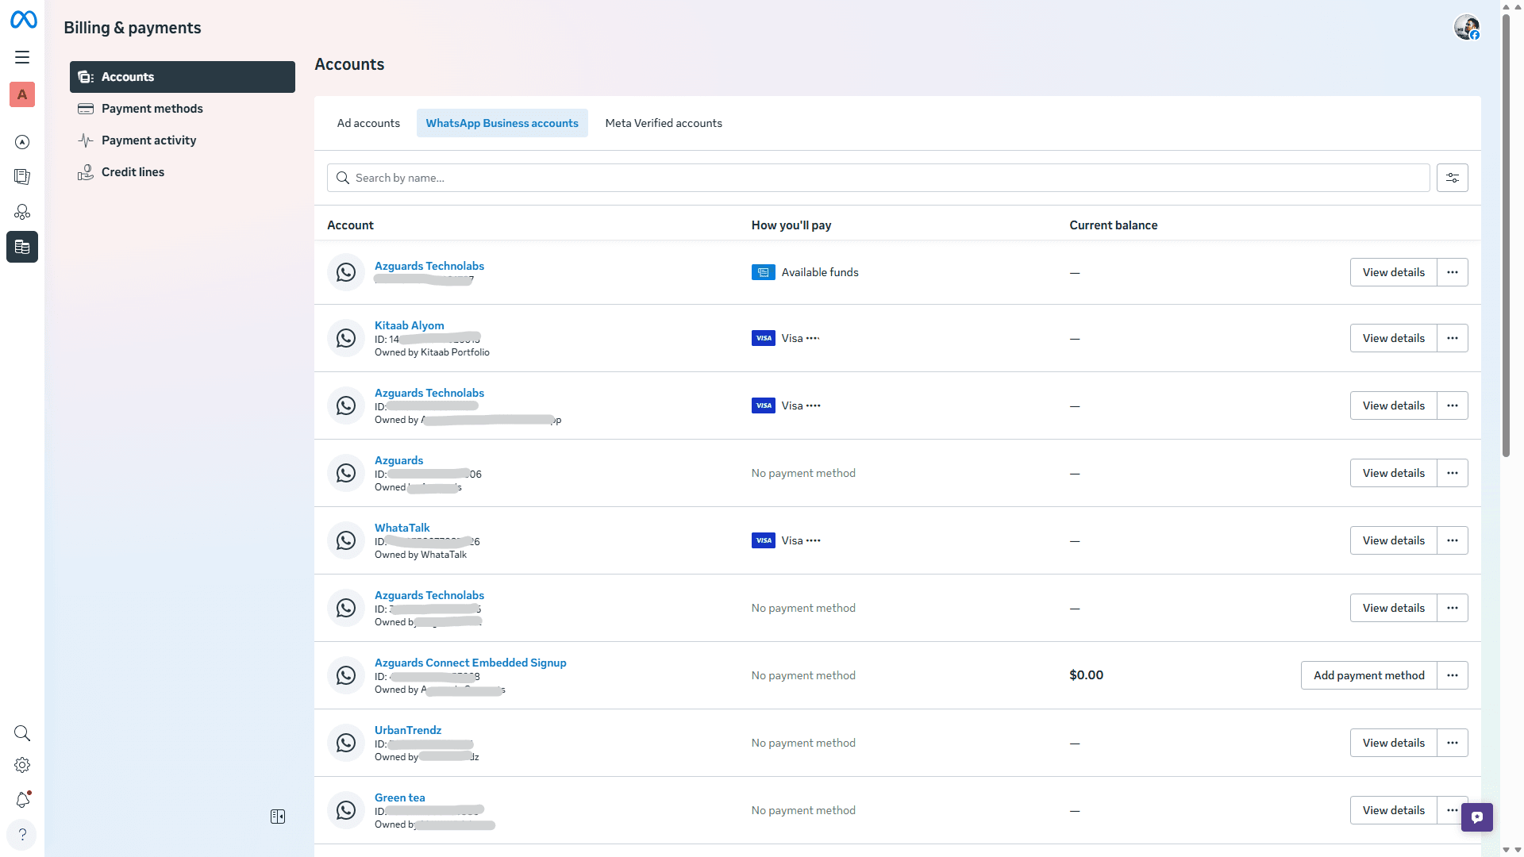Image resolution: width=1524 pixels, height=857 pixels.
Task: Click the 'How you'll pay' column header
Action: pos(791,225)
